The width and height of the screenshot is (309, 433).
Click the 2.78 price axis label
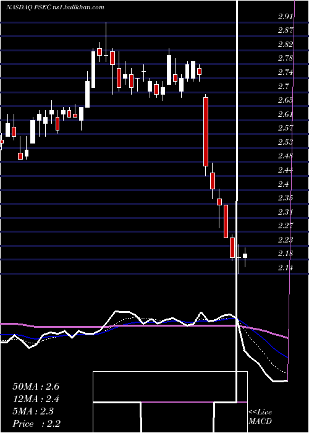coord(286,58)
